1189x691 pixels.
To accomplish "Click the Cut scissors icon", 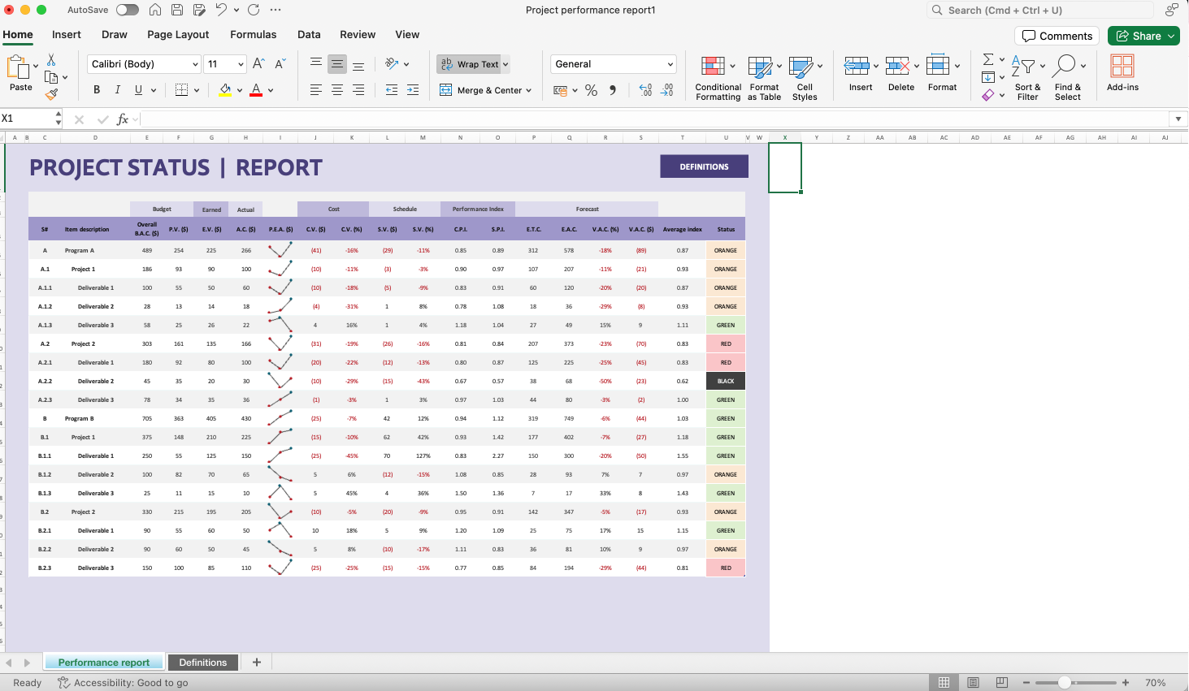I will tap(51, 60).
